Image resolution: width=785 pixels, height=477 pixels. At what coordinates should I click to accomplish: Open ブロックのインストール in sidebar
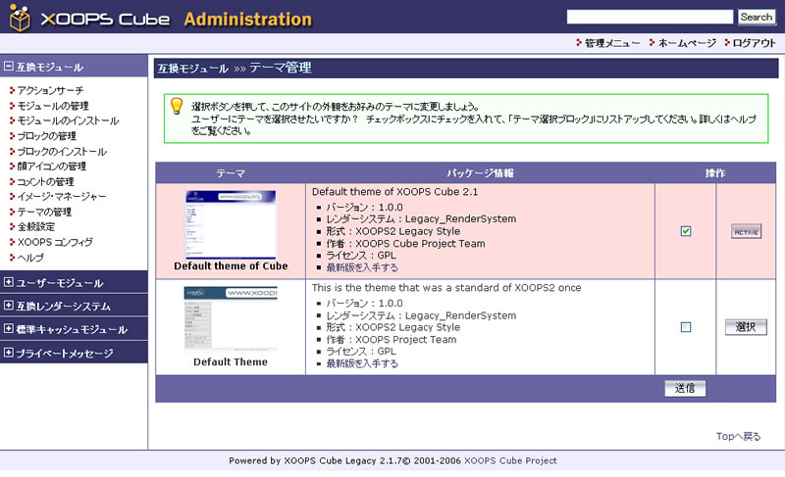[62, 152]
